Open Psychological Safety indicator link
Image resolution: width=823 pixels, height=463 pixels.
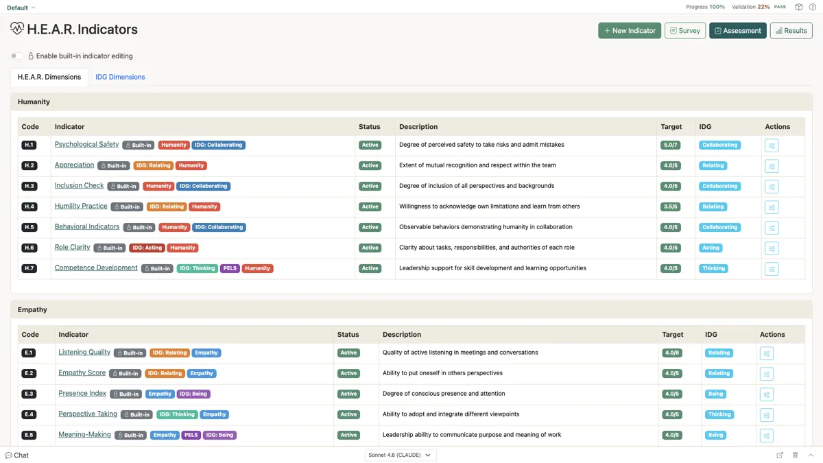[86, 144]
